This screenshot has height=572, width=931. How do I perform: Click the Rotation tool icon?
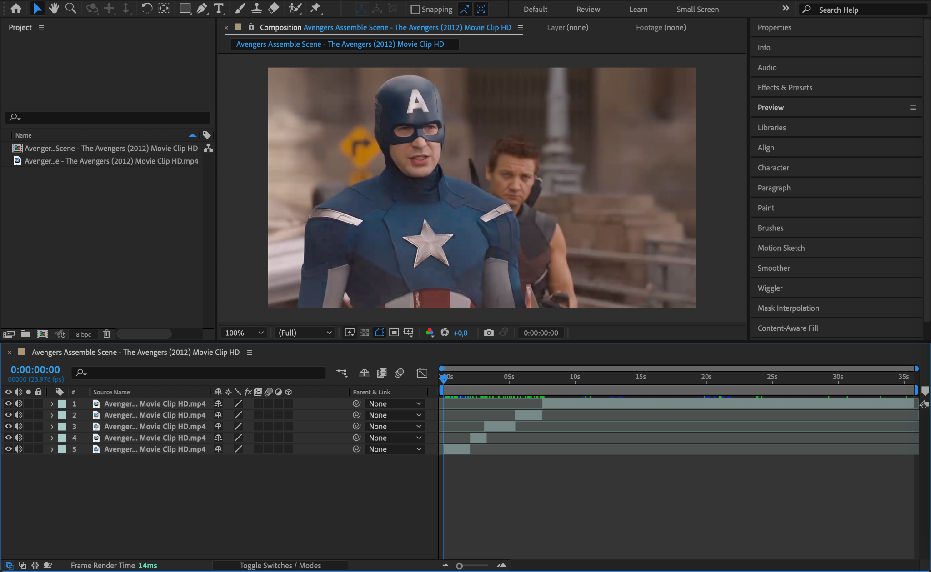click(x=146, y=8)
